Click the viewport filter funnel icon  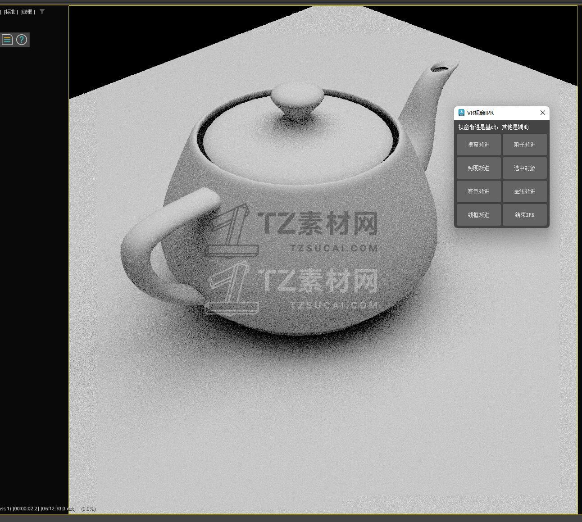pos(42,12)
